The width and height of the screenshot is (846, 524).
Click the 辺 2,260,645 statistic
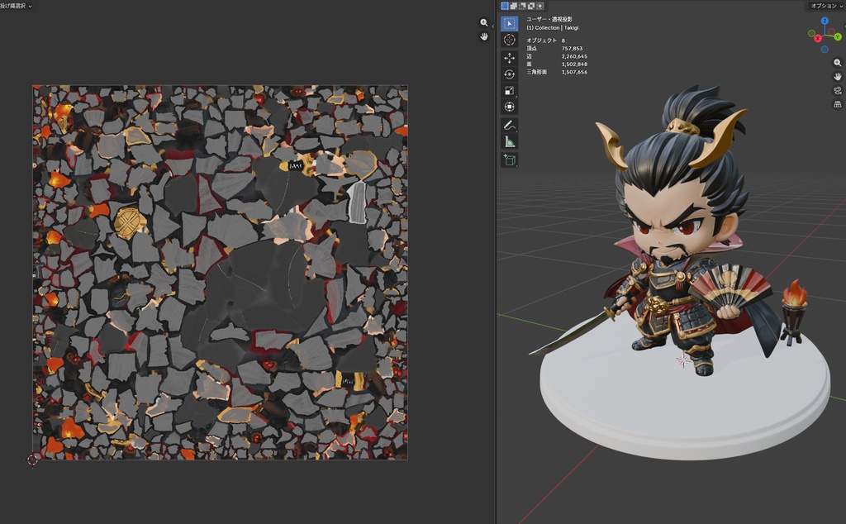557,56
